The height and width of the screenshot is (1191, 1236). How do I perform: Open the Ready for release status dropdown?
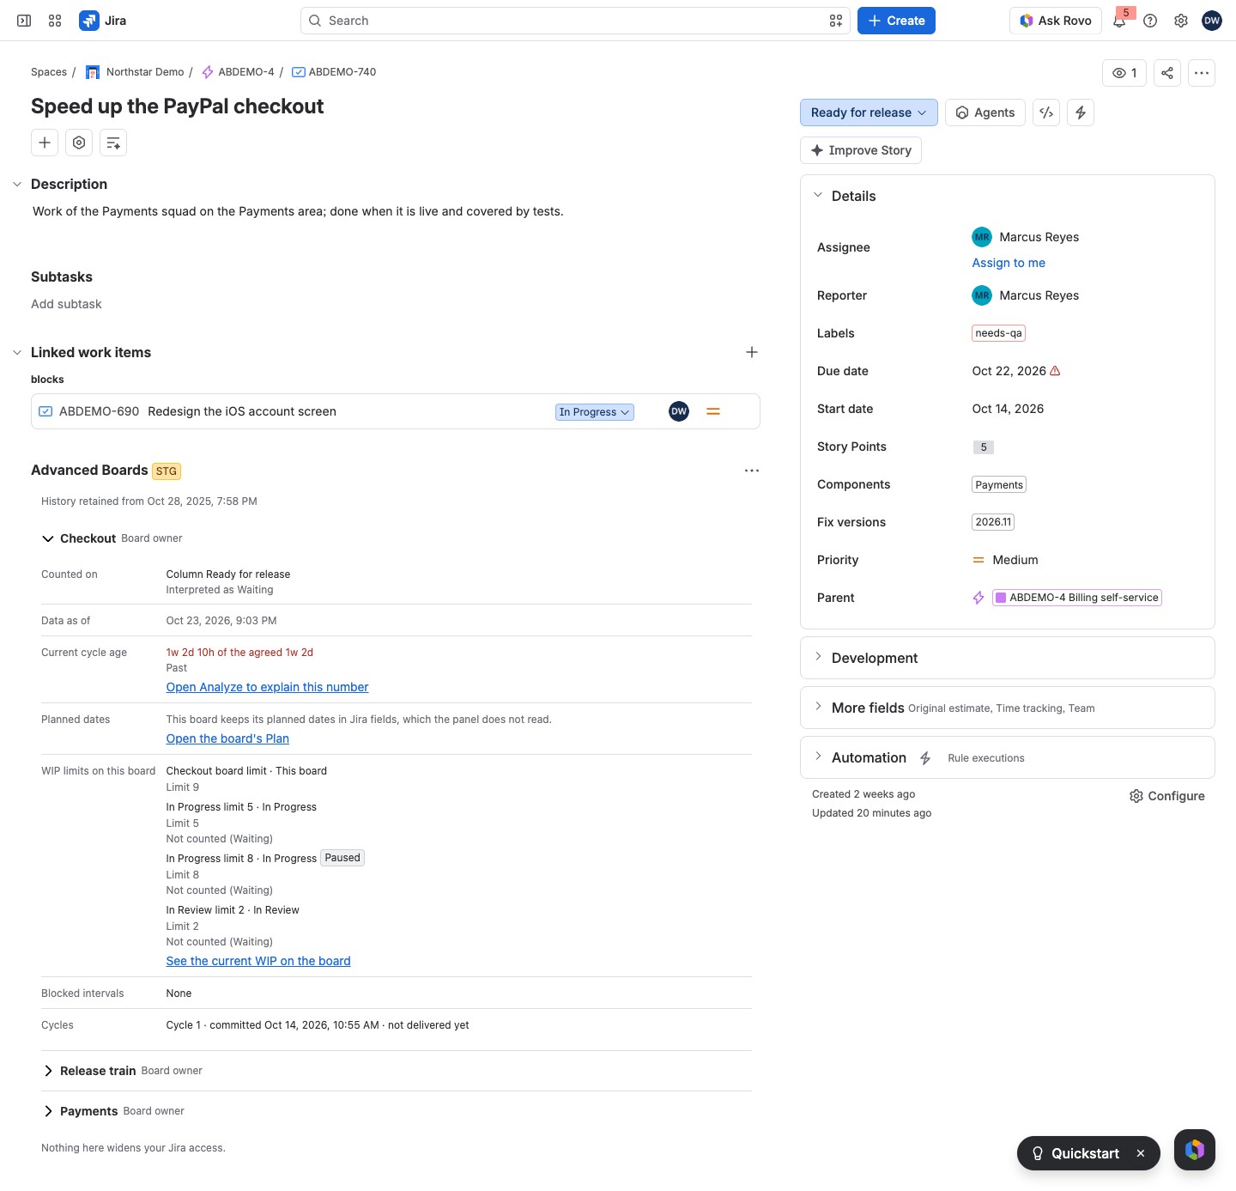[869, 112]
